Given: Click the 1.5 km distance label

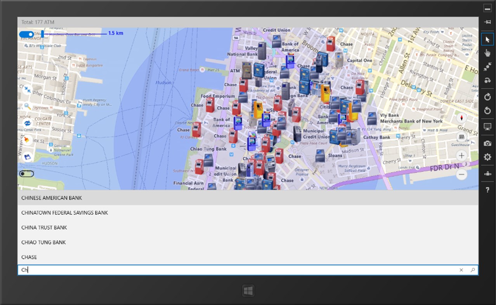Looking at the screenshot, I should click(x=116, y=33).
